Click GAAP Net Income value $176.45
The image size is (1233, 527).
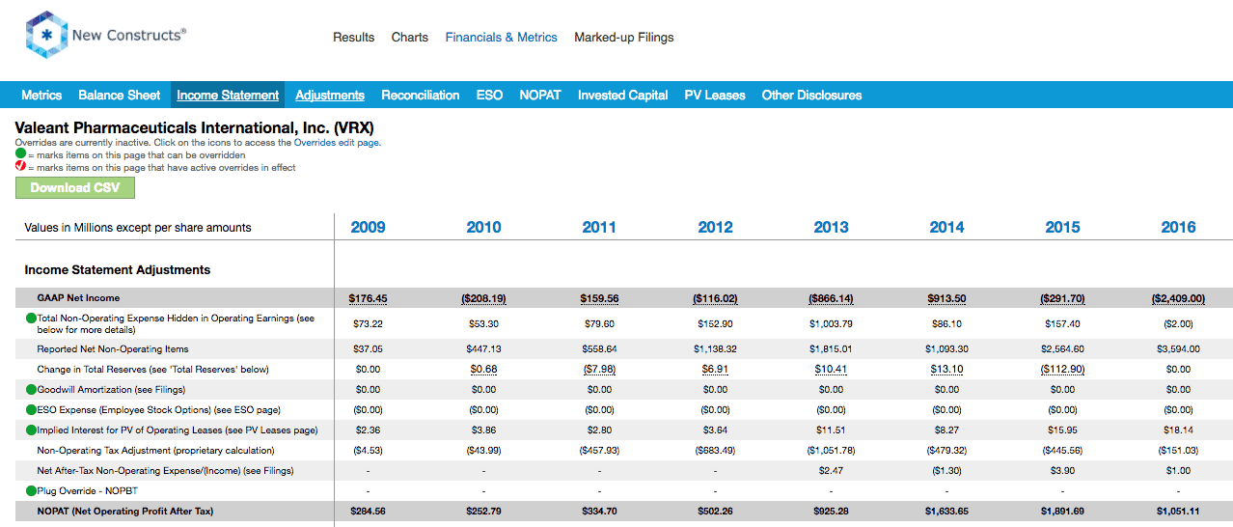368,298
